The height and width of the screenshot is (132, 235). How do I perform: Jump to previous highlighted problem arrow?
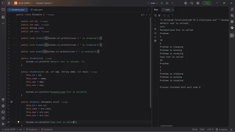pyautogui.click(x=147, y=15)
